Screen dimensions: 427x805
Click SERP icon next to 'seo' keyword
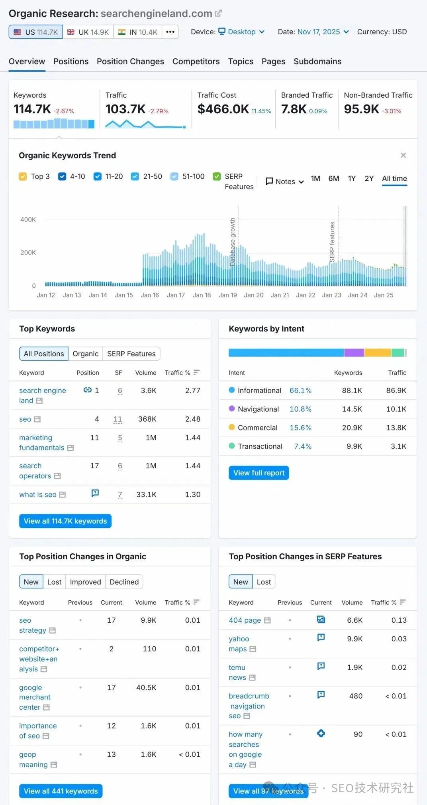[x=37, y=419]
